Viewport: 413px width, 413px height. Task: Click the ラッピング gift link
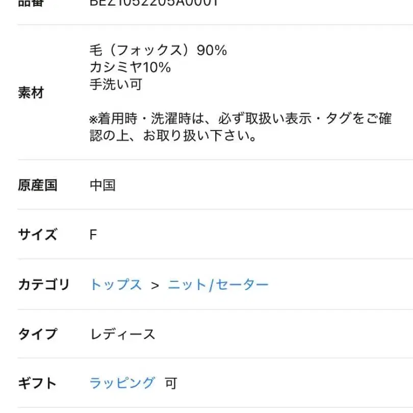point(122,383)
